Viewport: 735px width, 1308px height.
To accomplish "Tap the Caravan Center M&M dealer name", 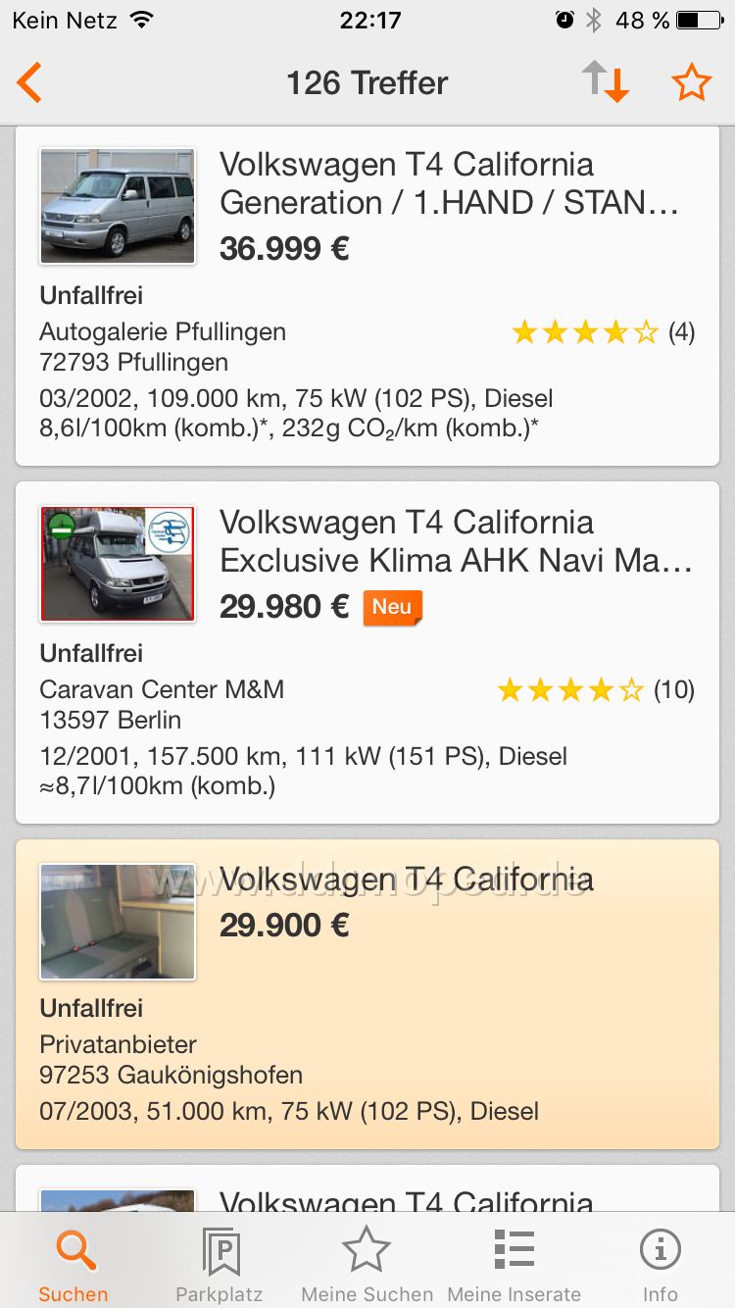I will (x=162, y=689).
